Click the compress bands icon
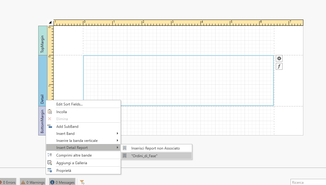 50,155
